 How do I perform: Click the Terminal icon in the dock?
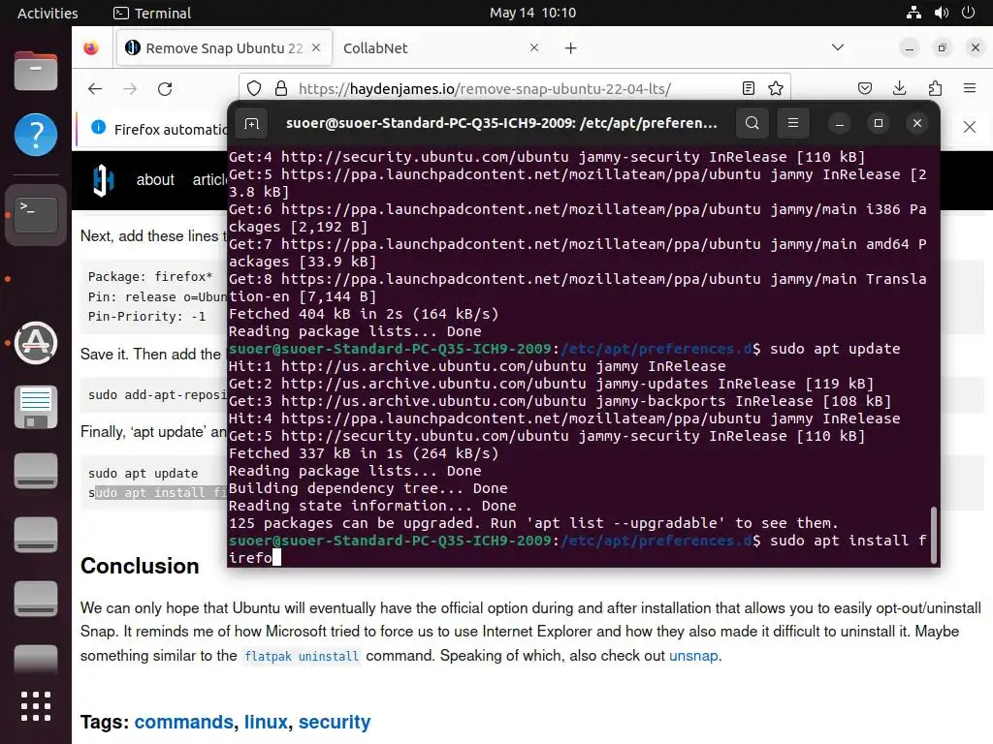tap(36, 214)
